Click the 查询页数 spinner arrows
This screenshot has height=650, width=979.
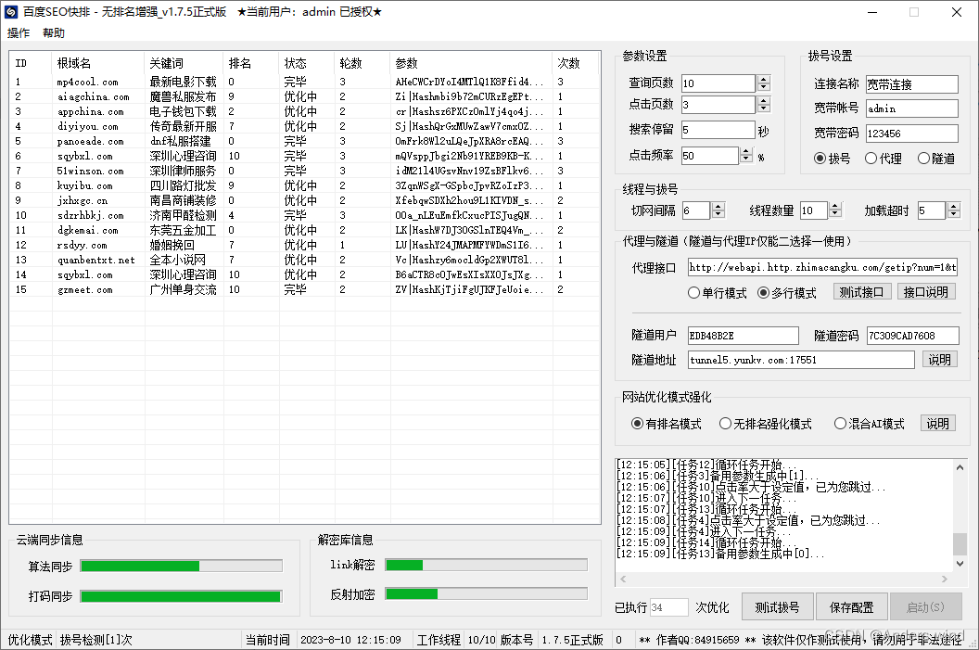764,83
